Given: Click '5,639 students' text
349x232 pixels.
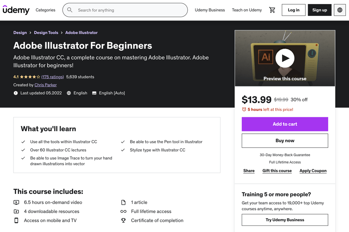Looking at the screenshot, I should click(80, 77).
